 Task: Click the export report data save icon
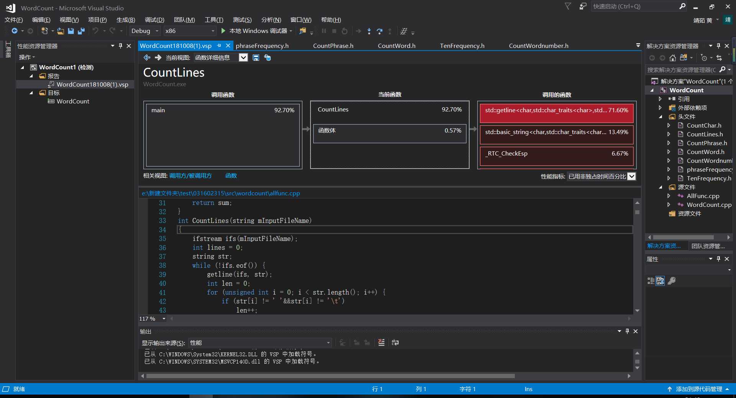[x=256, y=57]
